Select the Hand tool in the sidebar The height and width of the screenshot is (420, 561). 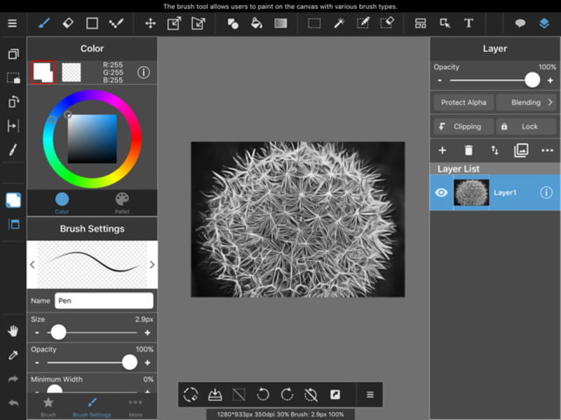click(12, 330)
